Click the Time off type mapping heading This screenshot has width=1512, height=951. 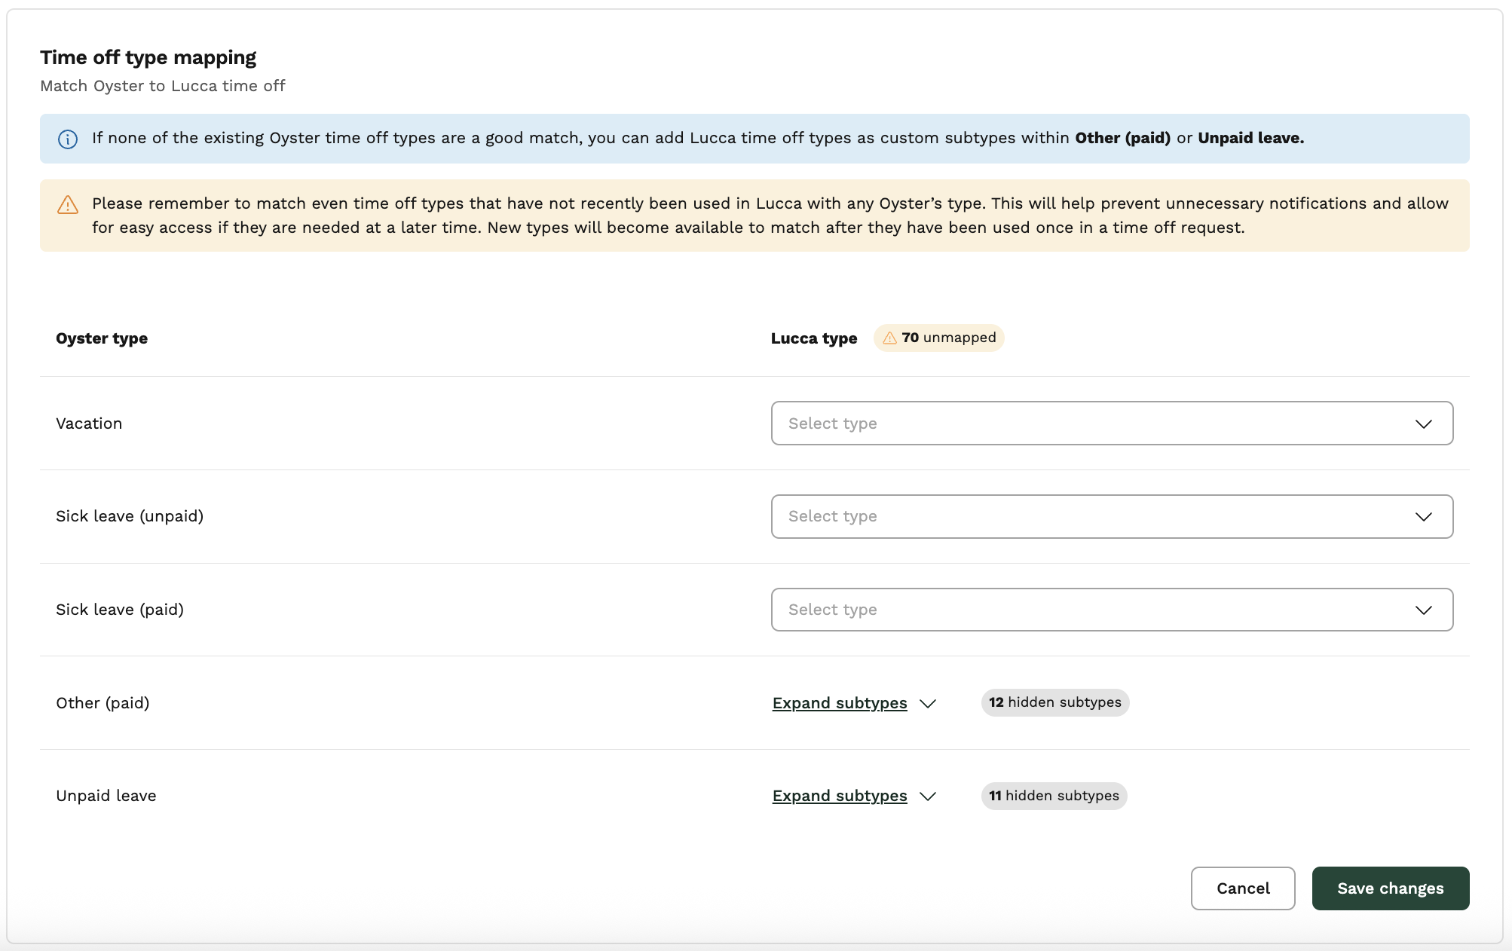tap(148, 57)
